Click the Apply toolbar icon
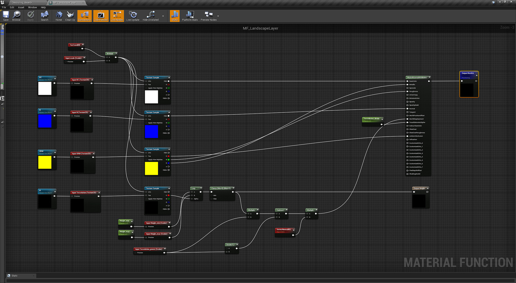 tap(31, 16)
